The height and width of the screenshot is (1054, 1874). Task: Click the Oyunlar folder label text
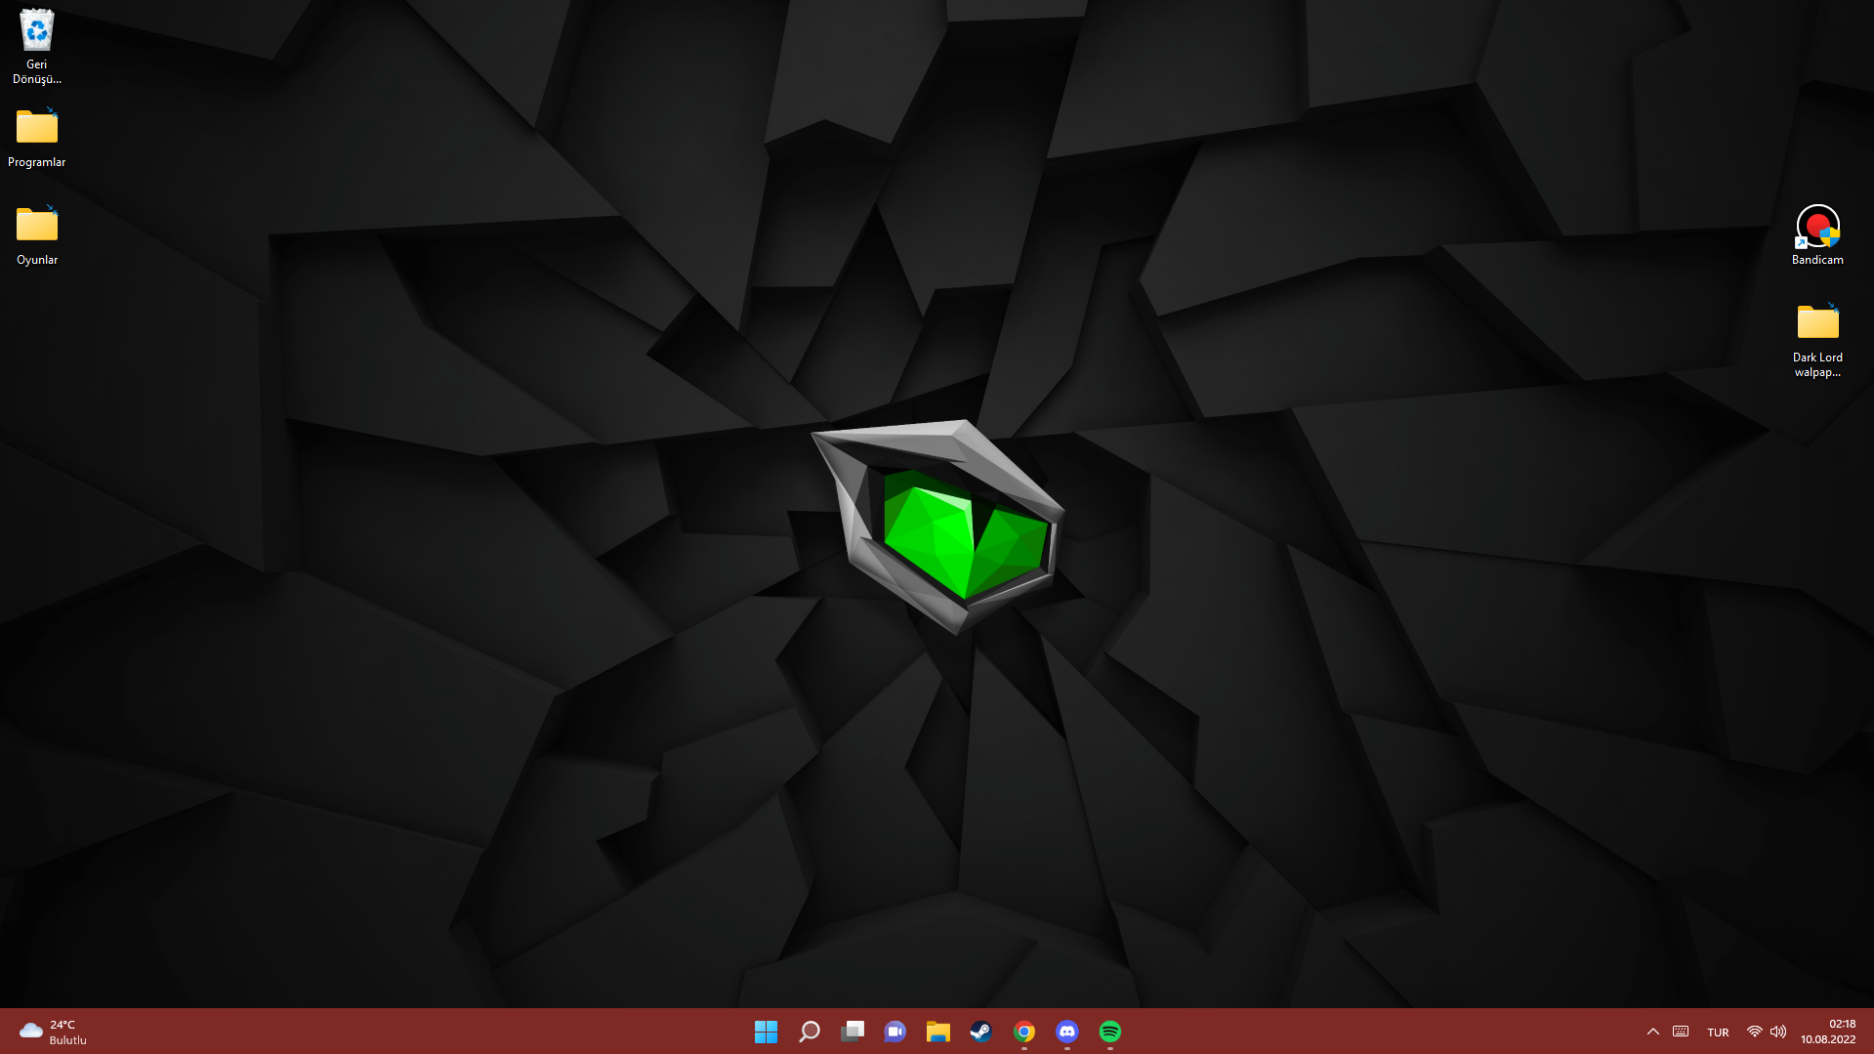pyautogui.click(x=37, y=260)
